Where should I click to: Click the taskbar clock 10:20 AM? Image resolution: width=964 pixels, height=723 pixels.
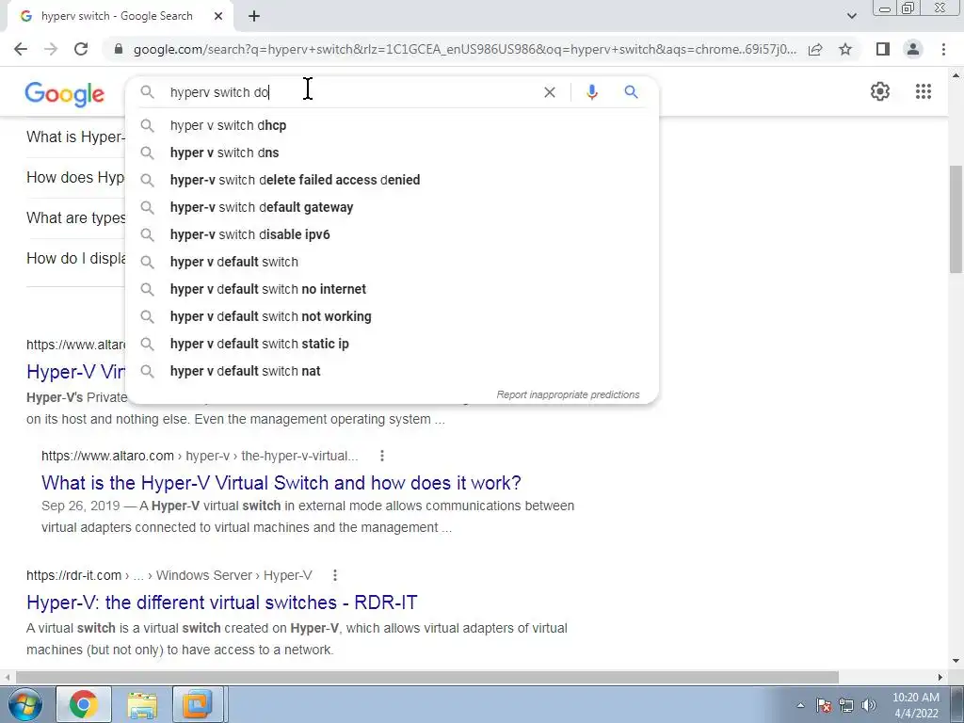[x=915, y=705]
